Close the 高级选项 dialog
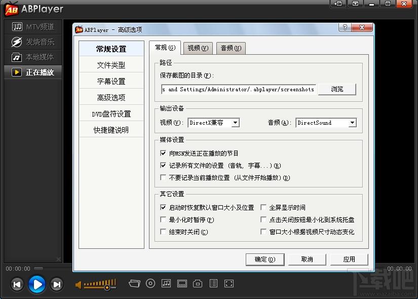The width and height of the screenshot is (418, 299). (362, 27)
